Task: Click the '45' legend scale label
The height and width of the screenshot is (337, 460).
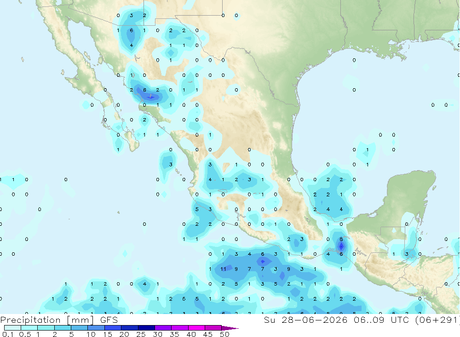Action: pyautogui.click(x=208, y=334)
